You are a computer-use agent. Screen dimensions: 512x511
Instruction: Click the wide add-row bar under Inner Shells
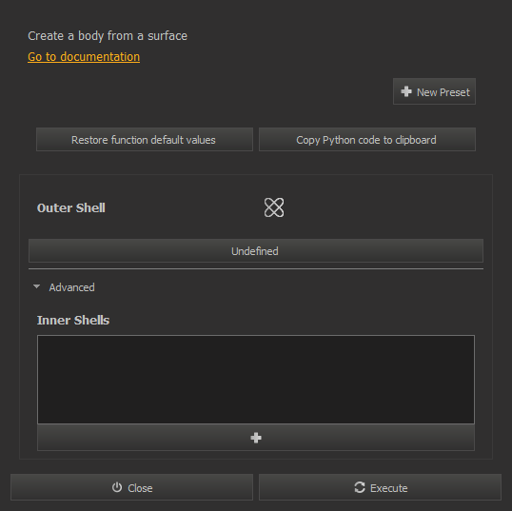point(256,438)
